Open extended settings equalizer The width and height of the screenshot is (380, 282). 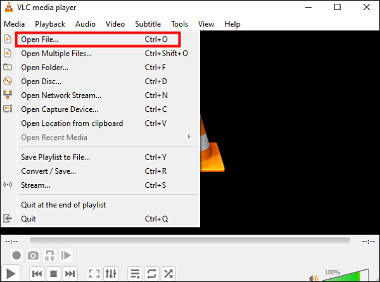coord(111,274)
